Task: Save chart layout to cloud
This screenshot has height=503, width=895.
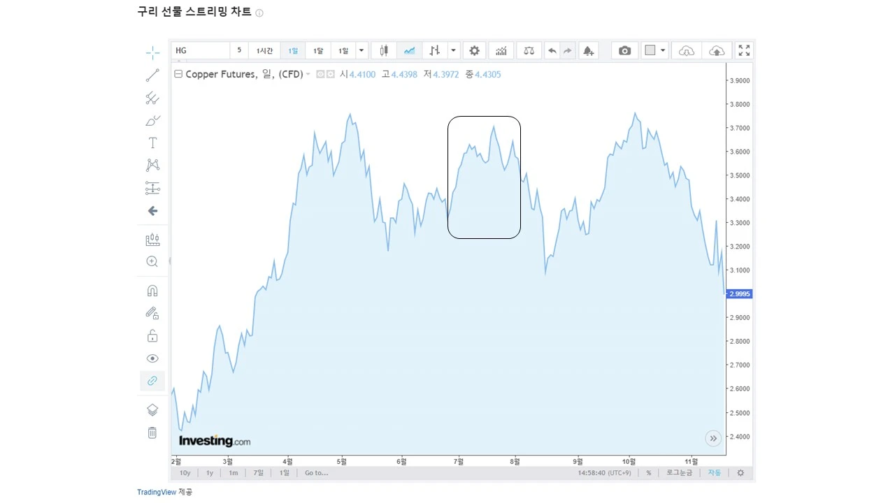Action: (x=717, y=50)
